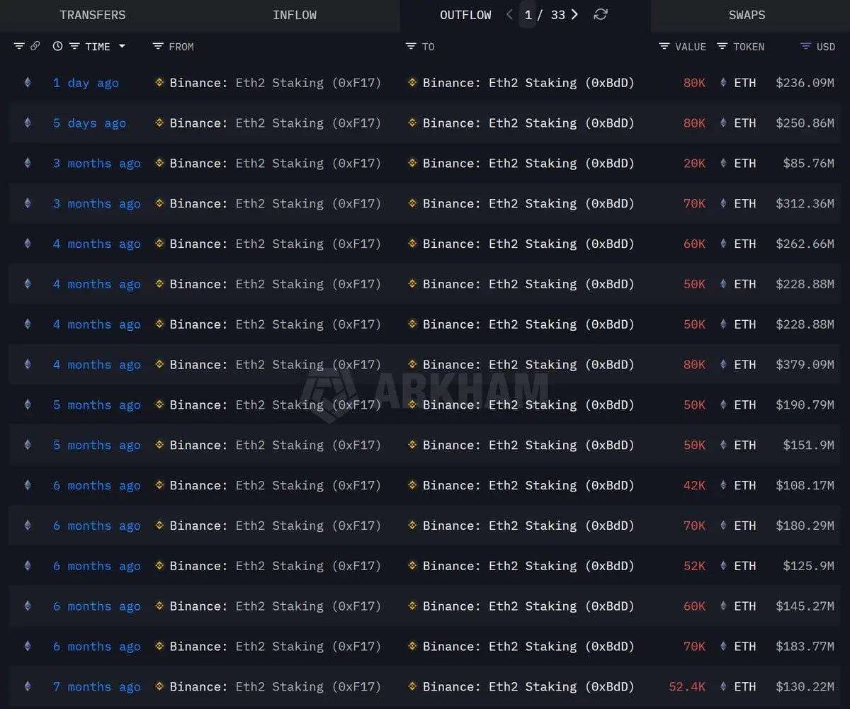This screenshot has width=850, height=709.
Task: Click the Binance token icon in first row
Action: [159, 83]
